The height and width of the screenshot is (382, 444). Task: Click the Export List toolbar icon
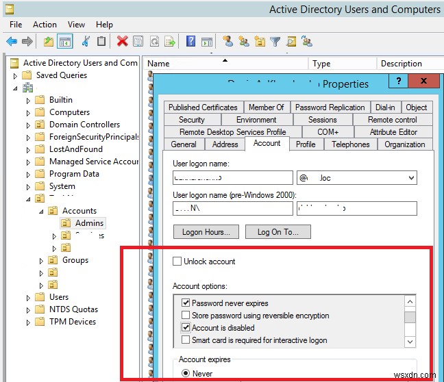[x=170, y=42]
